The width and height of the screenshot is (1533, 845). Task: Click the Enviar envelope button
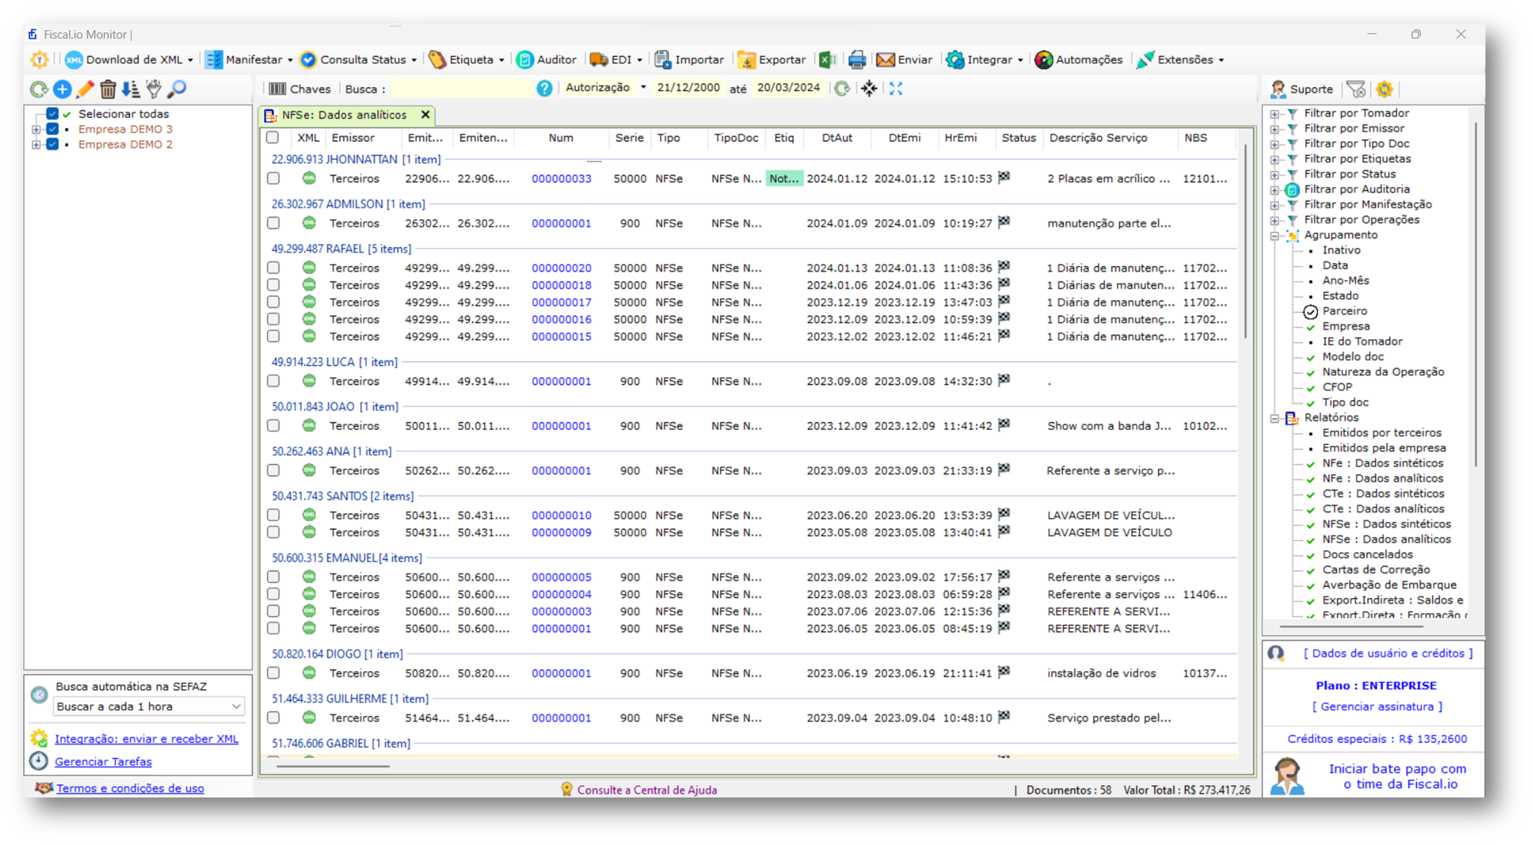click(904, 60)
